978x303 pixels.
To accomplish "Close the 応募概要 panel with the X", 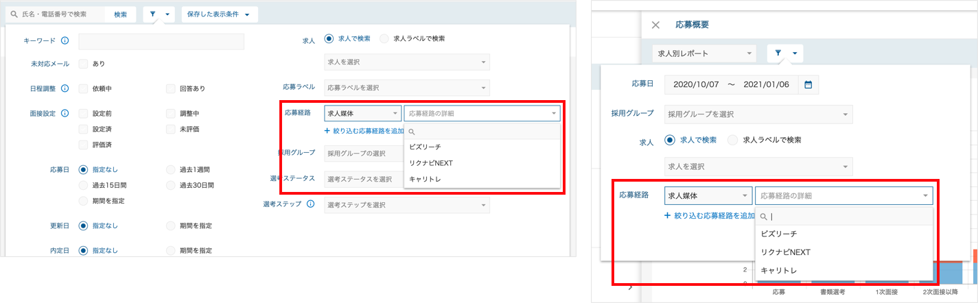I will coord(655,25).
